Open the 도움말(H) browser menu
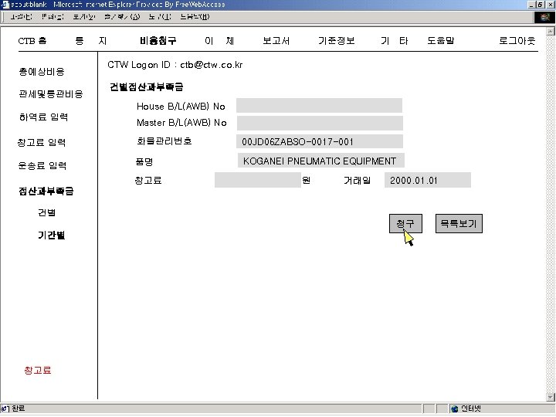The height and width of the screenshot is (417, 556). click(x=195, y=17)
